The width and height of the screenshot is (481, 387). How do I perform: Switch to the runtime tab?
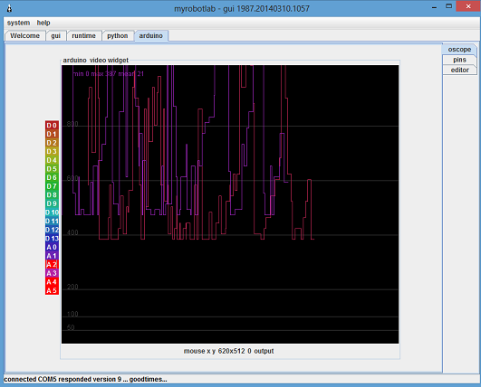pyautogui.click(x=83, y=36)
